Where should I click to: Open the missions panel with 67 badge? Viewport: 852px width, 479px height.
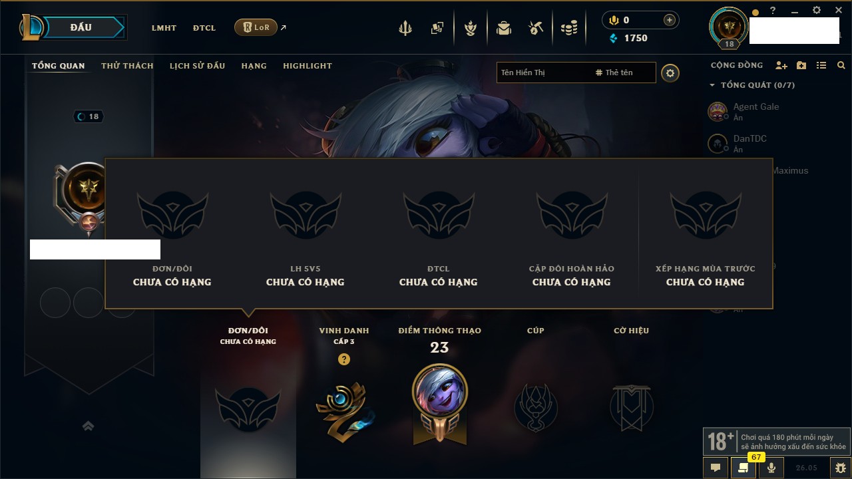(744, 468)
